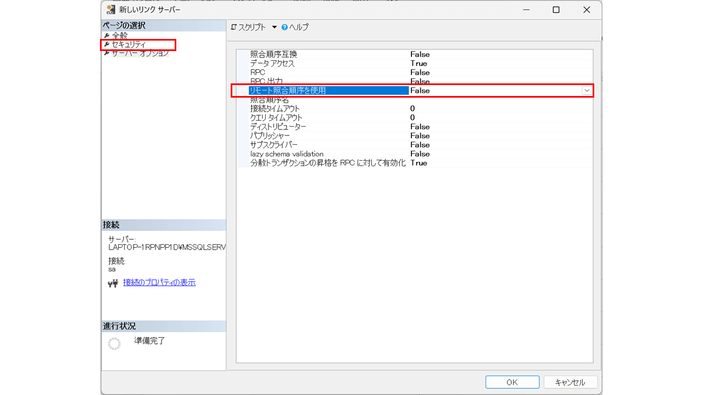Click the OK button
The height and width of the screenshot is (395, 703).
(512, 382)
